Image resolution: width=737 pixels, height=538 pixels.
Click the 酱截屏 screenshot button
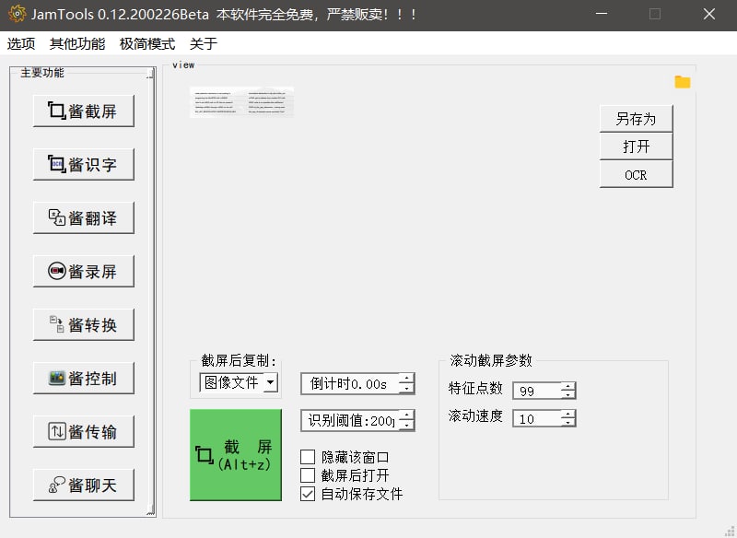[x=84, y=111]
